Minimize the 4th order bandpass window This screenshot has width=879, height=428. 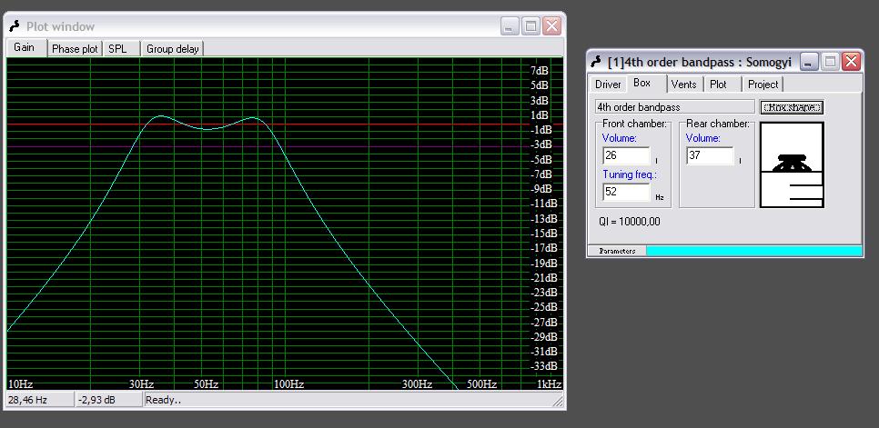pos(808,62)
